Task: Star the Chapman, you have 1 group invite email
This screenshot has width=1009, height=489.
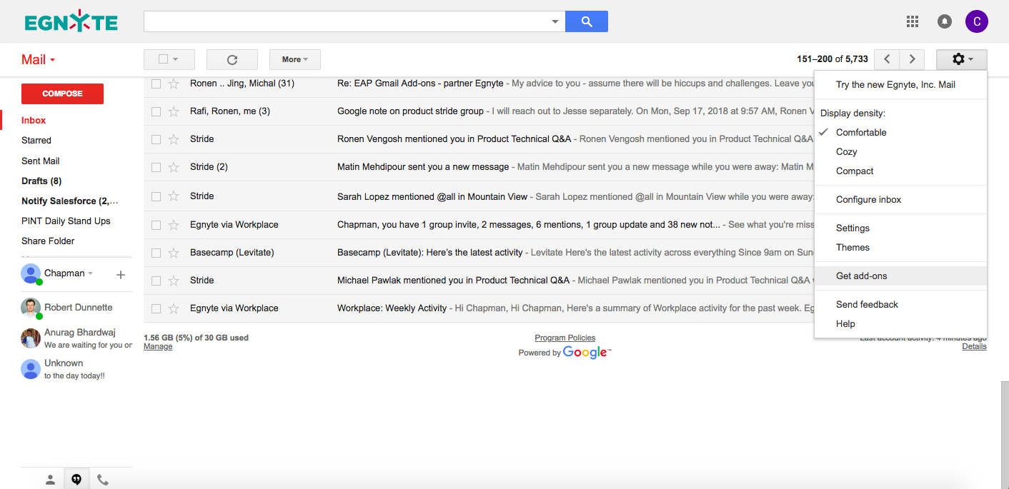Action: 173,225
